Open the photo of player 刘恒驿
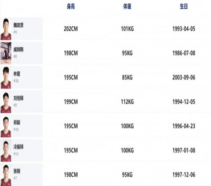The height and width of the screenshot is (186, 211). (x=6, y=102)
